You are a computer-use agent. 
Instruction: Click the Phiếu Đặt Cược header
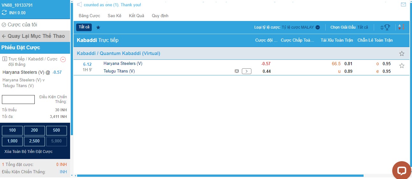pos(35,48)
